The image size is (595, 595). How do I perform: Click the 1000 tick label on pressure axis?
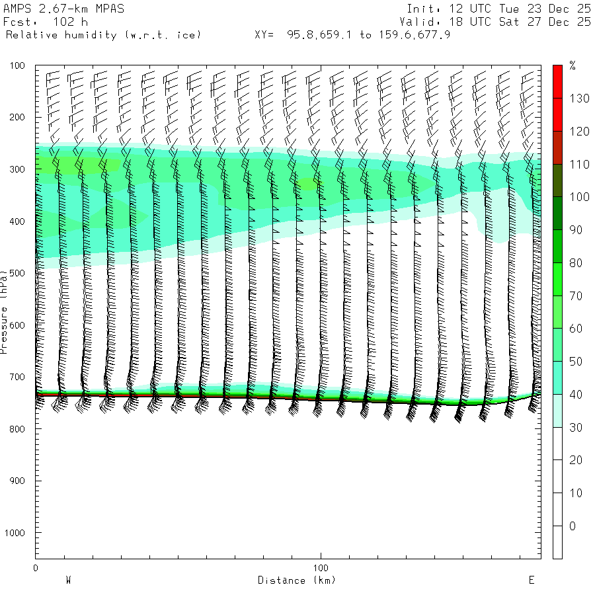[x=15, y=533]
